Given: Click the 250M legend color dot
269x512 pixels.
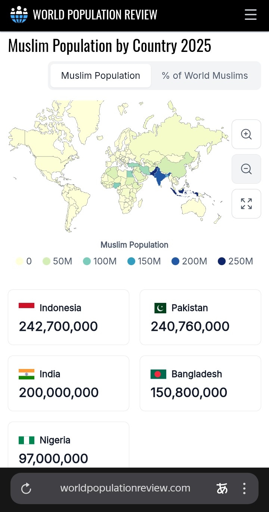Looking at the screenshot, I should (222, 261).
